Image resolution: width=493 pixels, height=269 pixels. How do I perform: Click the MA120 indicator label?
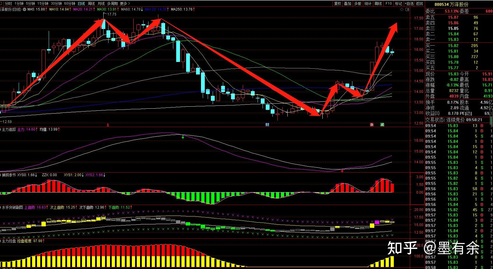156,9
